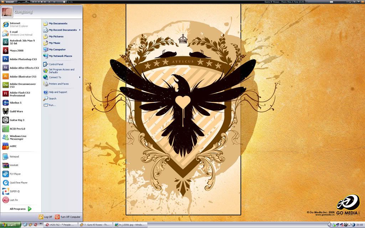Launch Maya 2008
This screenshot has width=365, height=228.
coord(20,51)
